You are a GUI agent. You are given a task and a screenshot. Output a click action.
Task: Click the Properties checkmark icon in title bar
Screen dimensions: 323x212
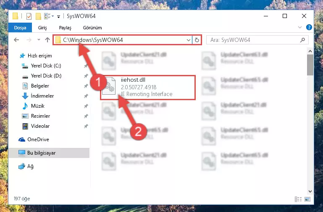[x=29, y=16]
